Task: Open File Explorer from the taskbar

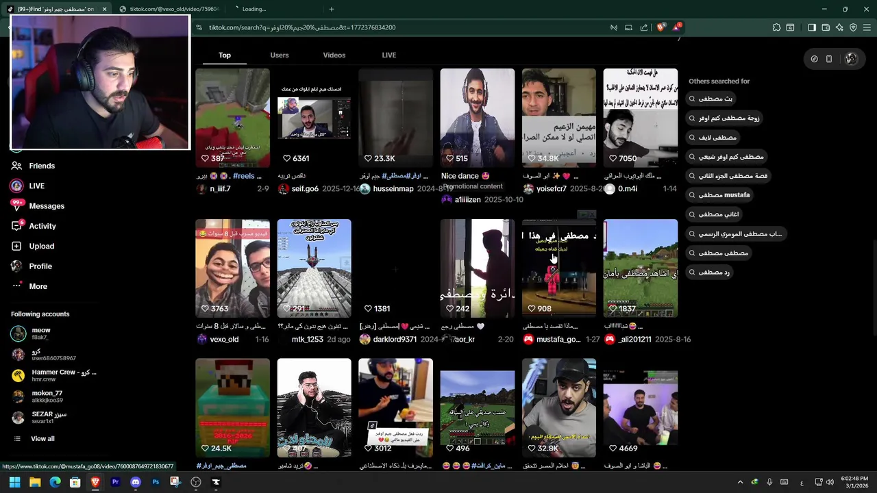Action: pos(35,482)
